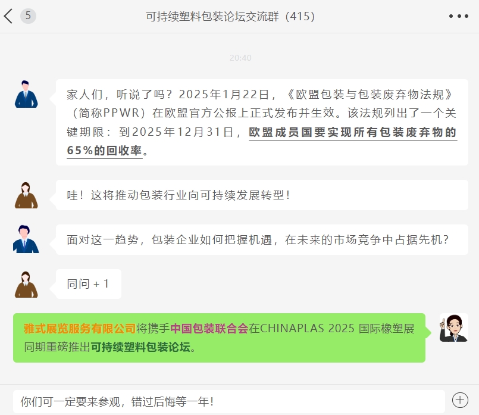Tap the plus icon beside the input

[460, 400]
